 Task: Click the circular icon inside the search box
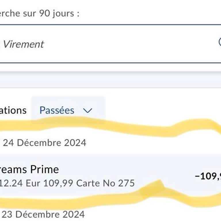click(x=220, y=42)
